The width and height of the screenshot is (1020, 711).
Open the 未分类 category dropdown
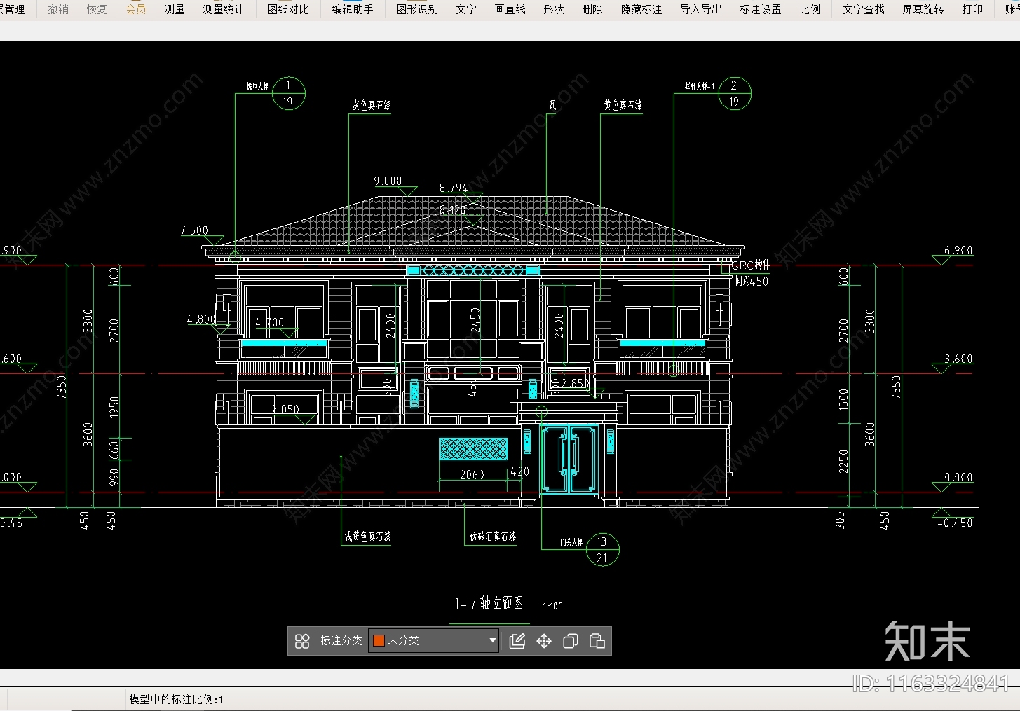[434, 640]
